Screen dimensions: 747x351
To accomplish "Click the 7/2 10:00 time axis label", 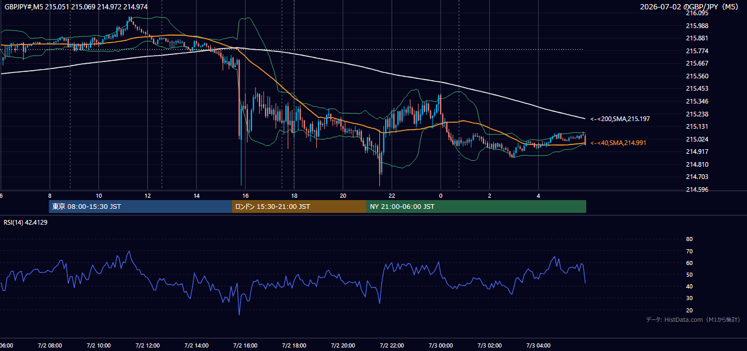I will click(x=99, y=346).
